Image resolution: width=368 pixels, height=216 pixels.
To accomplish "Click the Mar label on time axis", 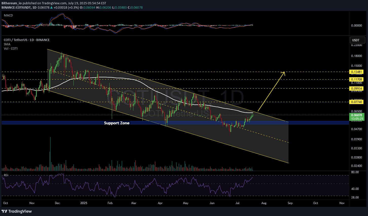I will (x=134, y=203).
